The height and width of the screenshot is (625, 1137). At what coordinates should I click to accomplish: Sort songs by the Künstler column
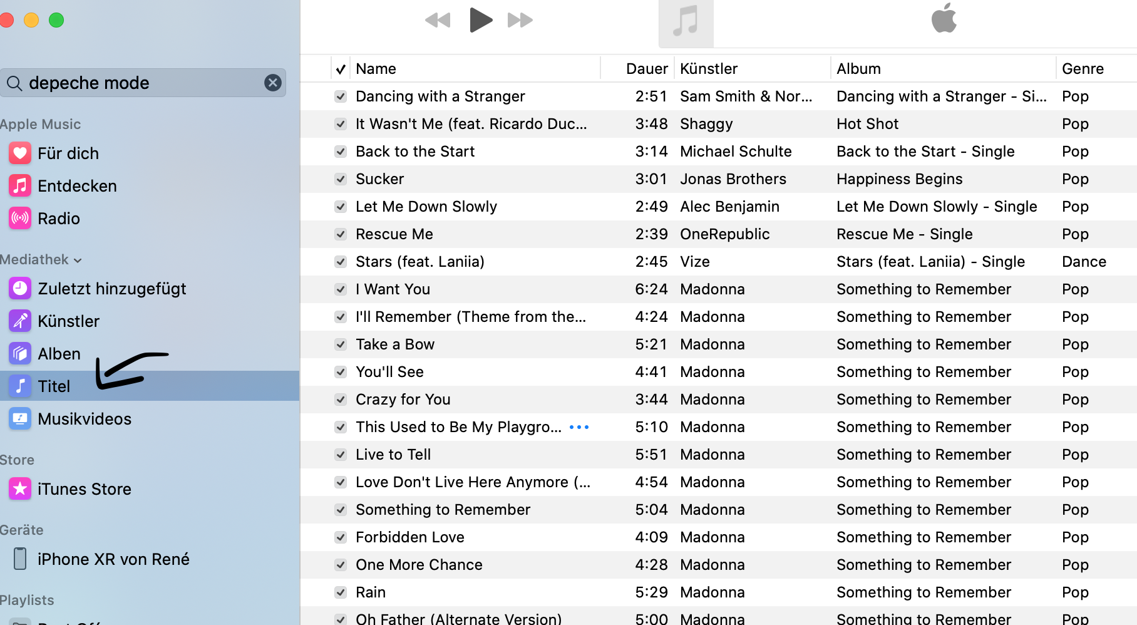tap(709, 69)
